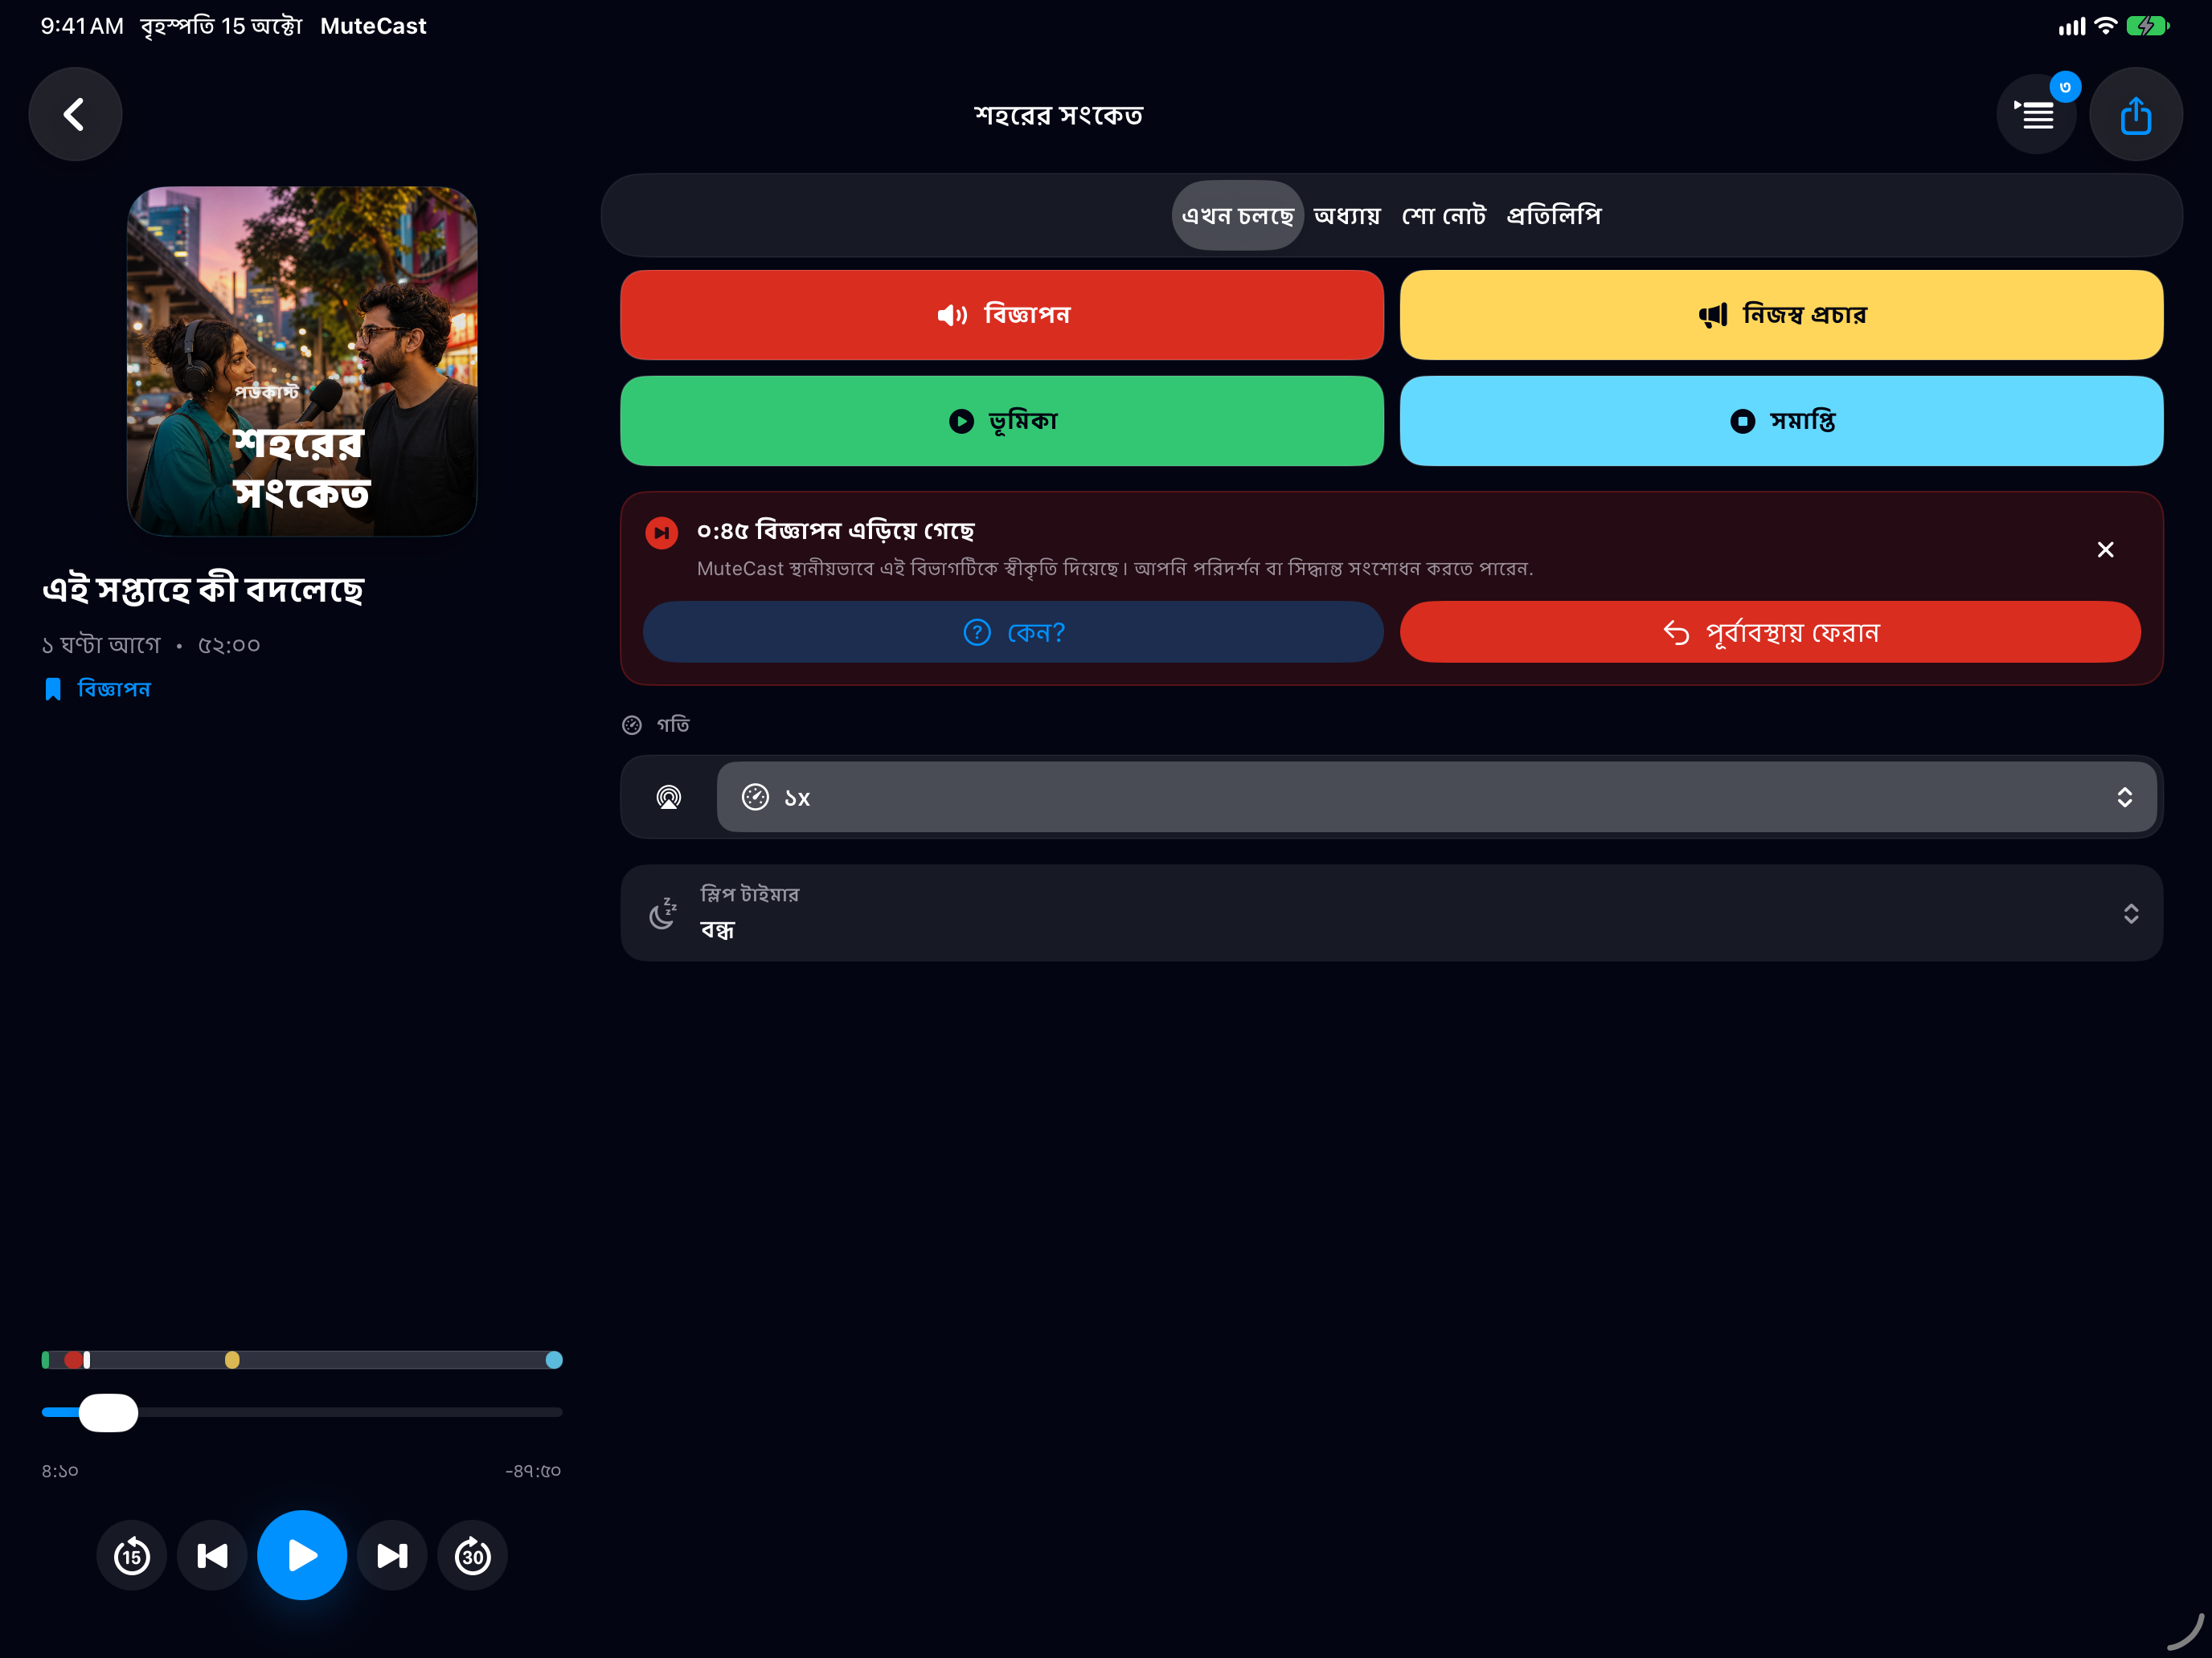2212x1658 pixels.
Task: Tap the episode title এই সপ্তাহে কী বদলেছে
Action: point(203,589)
